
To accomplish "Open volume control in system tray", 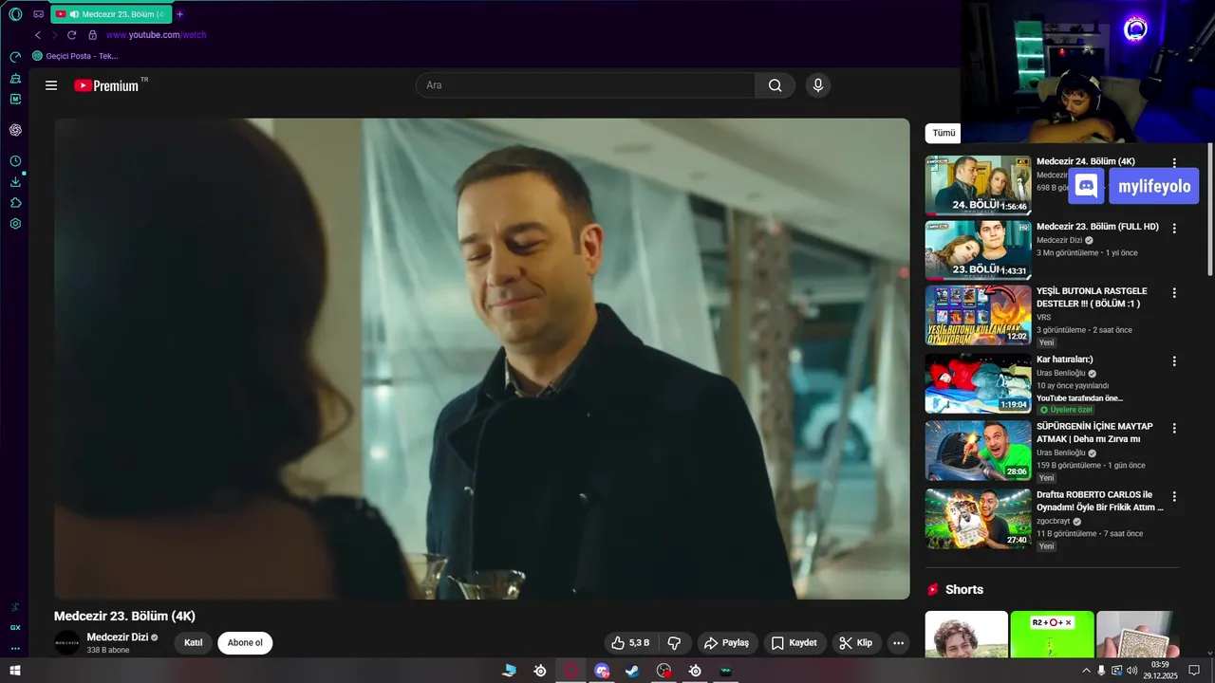I will point(1131,671).
